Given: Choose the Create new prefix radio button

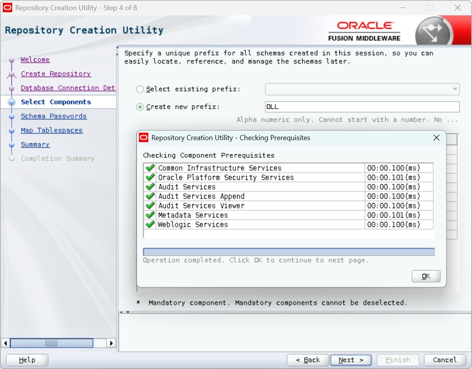Looking at the screenshot, I should (x=140, y=107).
